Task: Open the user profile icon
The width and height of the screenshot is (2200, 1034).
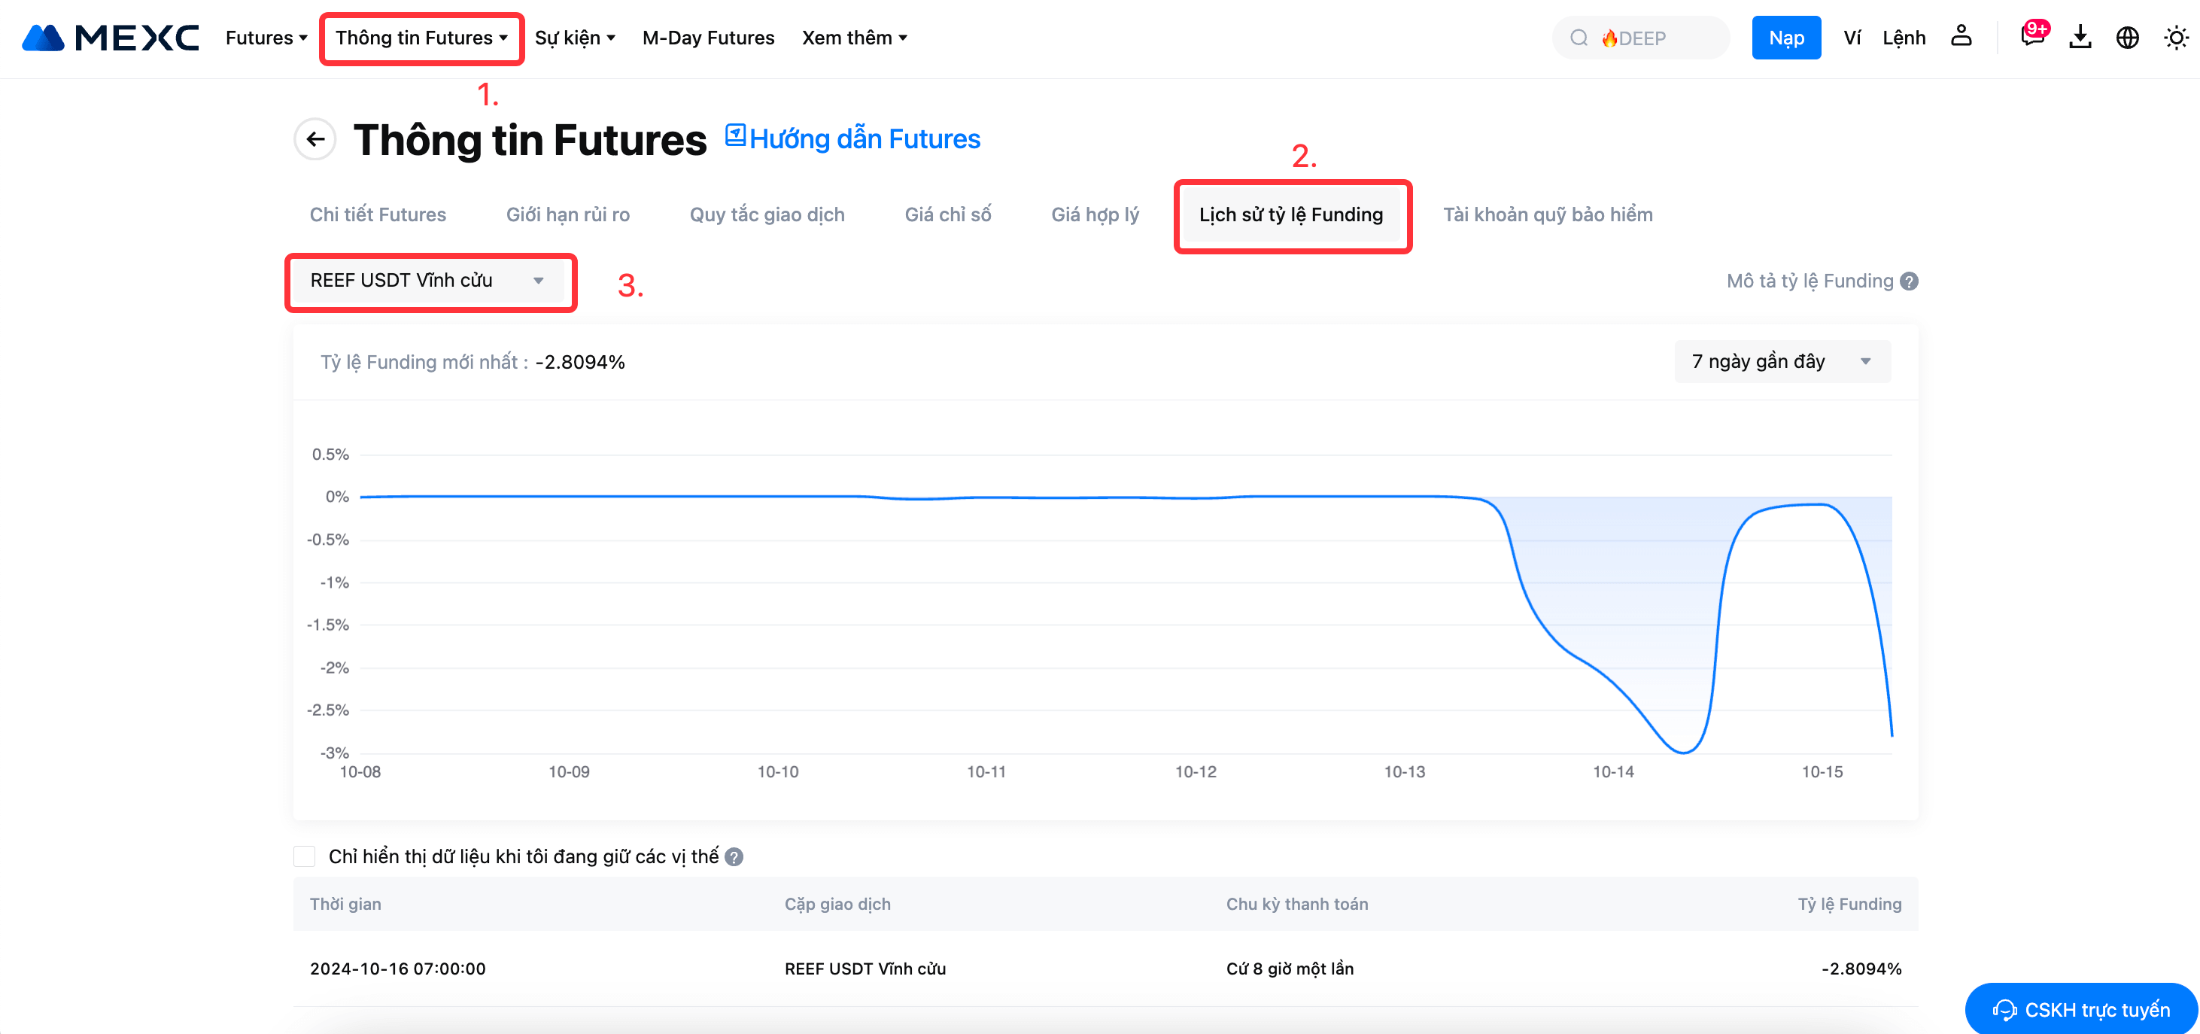Action: (x=1961, y=38)
